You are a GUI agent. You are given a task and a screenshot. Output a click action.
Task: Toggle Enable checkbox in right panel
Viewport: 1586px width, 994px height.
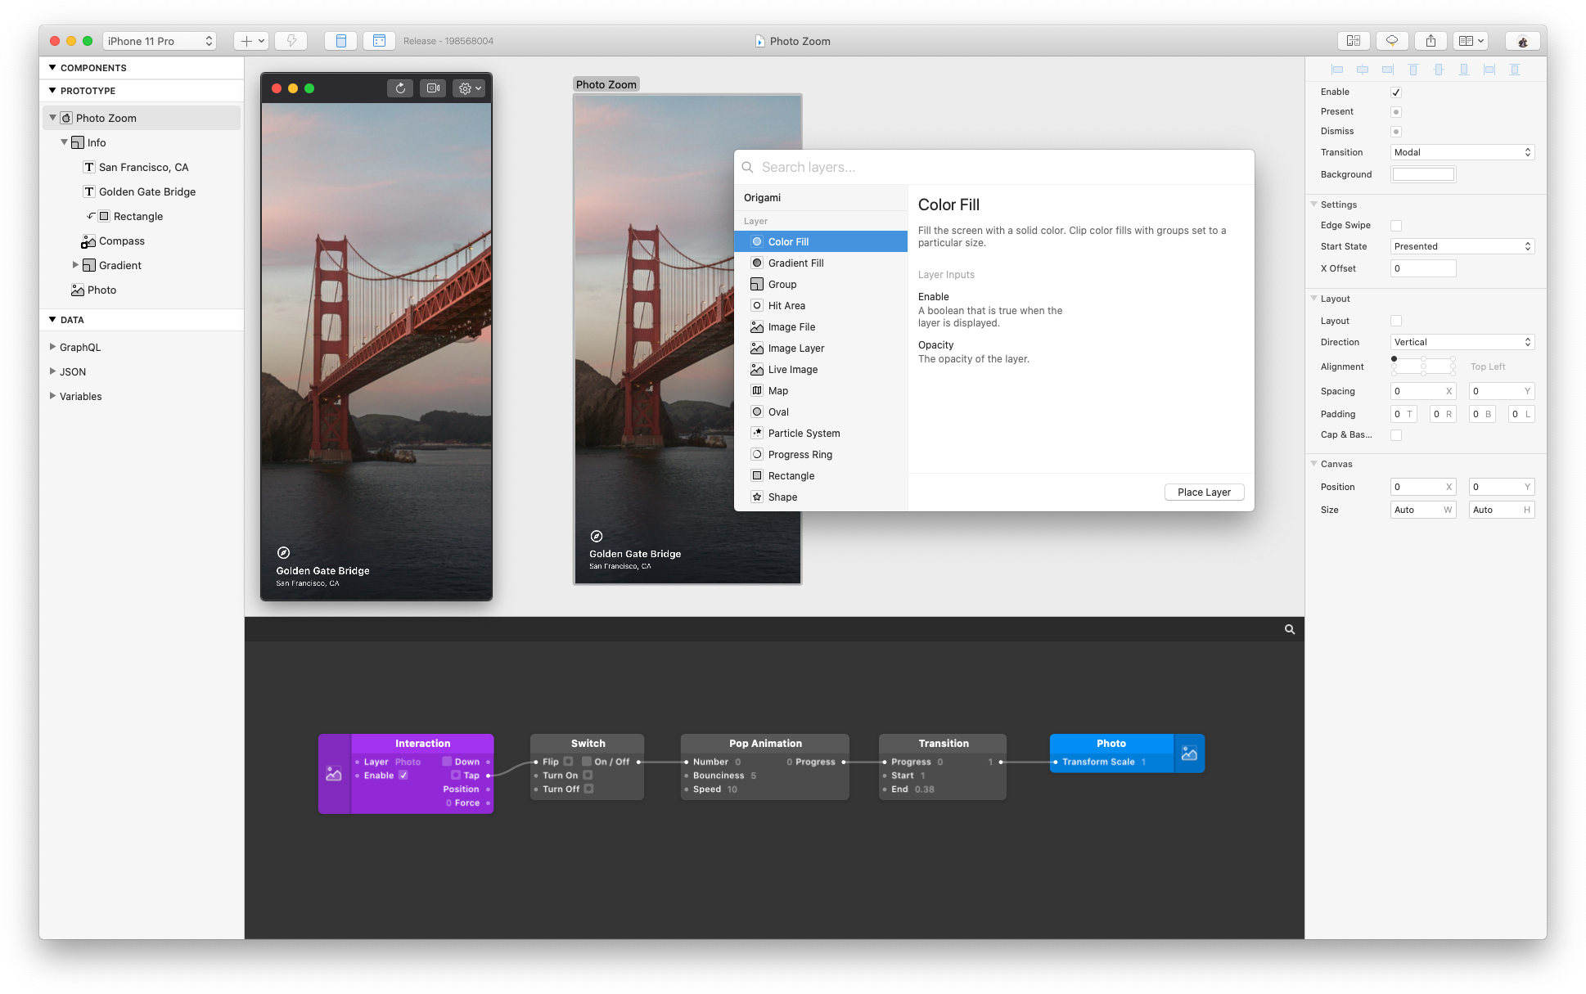tap(1396, 92)
